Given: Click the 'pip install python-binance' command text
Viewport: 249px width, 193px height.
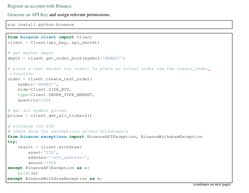Looking at the screenshot, I should pyautogui.click(x=41, y=25).
